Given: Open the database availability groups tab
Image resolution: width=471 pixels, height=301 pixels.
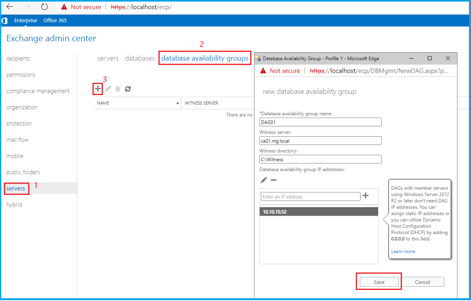Looking at the screenshot, I should tap(205, 58).
